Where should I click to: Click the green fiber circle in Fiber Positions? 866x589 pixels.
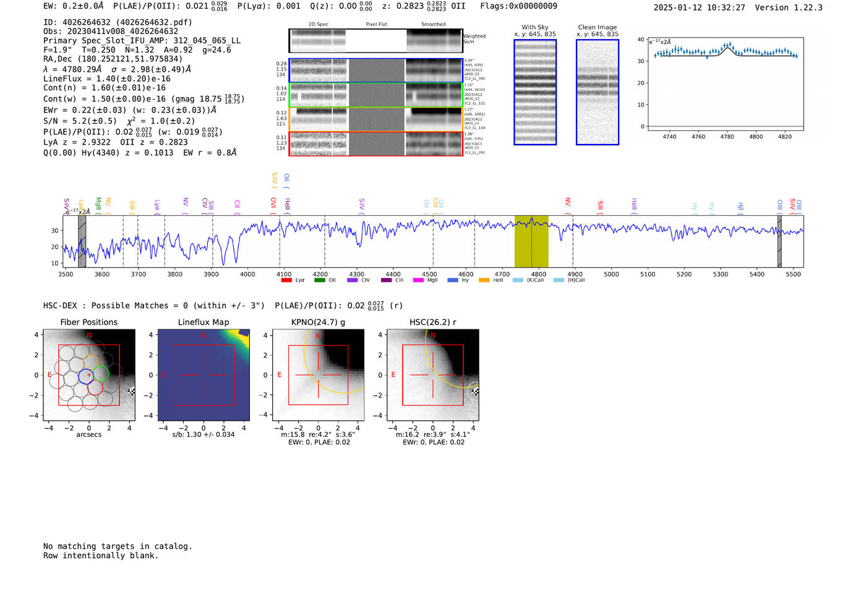tap(101, 374)
